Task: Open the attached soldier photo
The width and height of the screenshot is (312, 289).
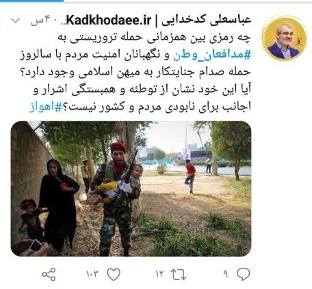Action: tap(131, 188)
